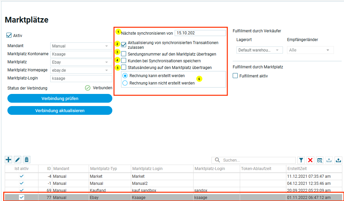Image resolution: width=344 pixels, height=201 pixels.
Task: Select 'Rechnung kann nicht erstellt werden' option
Action: point(125,83)
